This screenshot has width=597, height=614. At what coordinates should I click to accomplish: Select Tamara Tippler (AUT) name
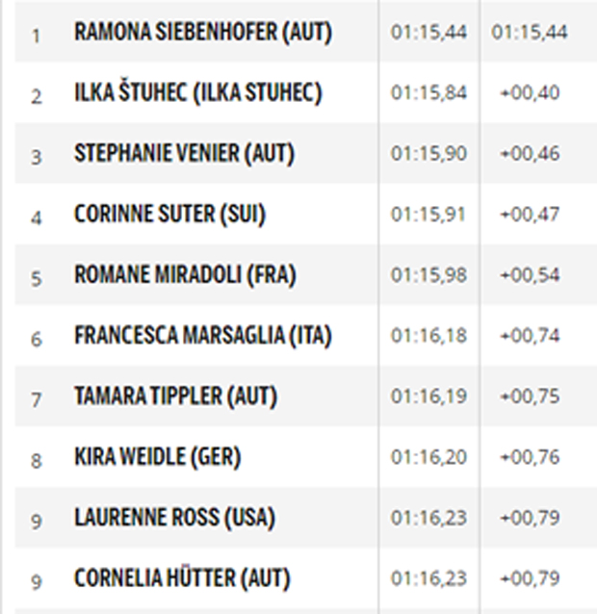click(175, 397)
